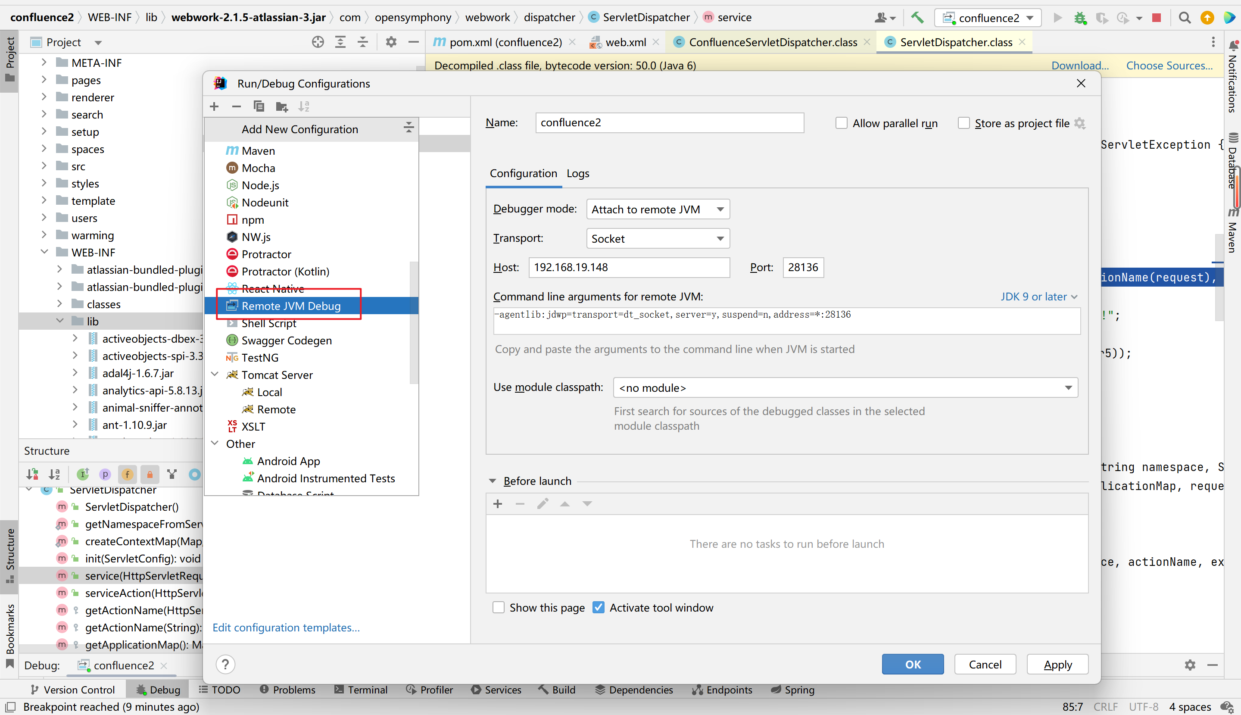
Task: Click the add new configuration plus icon
Action: [x=214, y=106]
